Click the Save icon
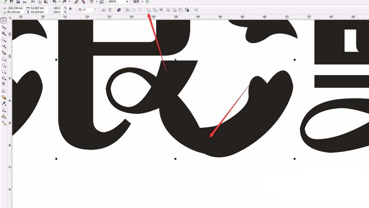Image resolution: width=369 pixels, height=208 pixels. pos(18,1)
